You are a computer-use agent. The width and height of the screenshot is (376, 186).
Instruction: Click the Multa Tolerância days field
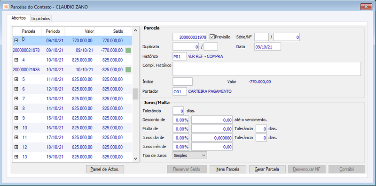(261, 129)
